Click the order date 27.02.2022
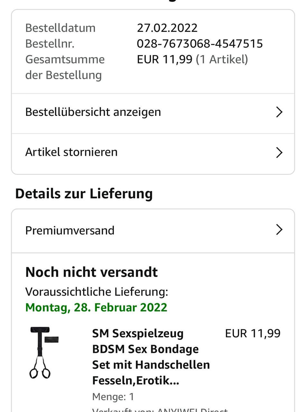This screenshot has height=412, width=306. (167, 28)
